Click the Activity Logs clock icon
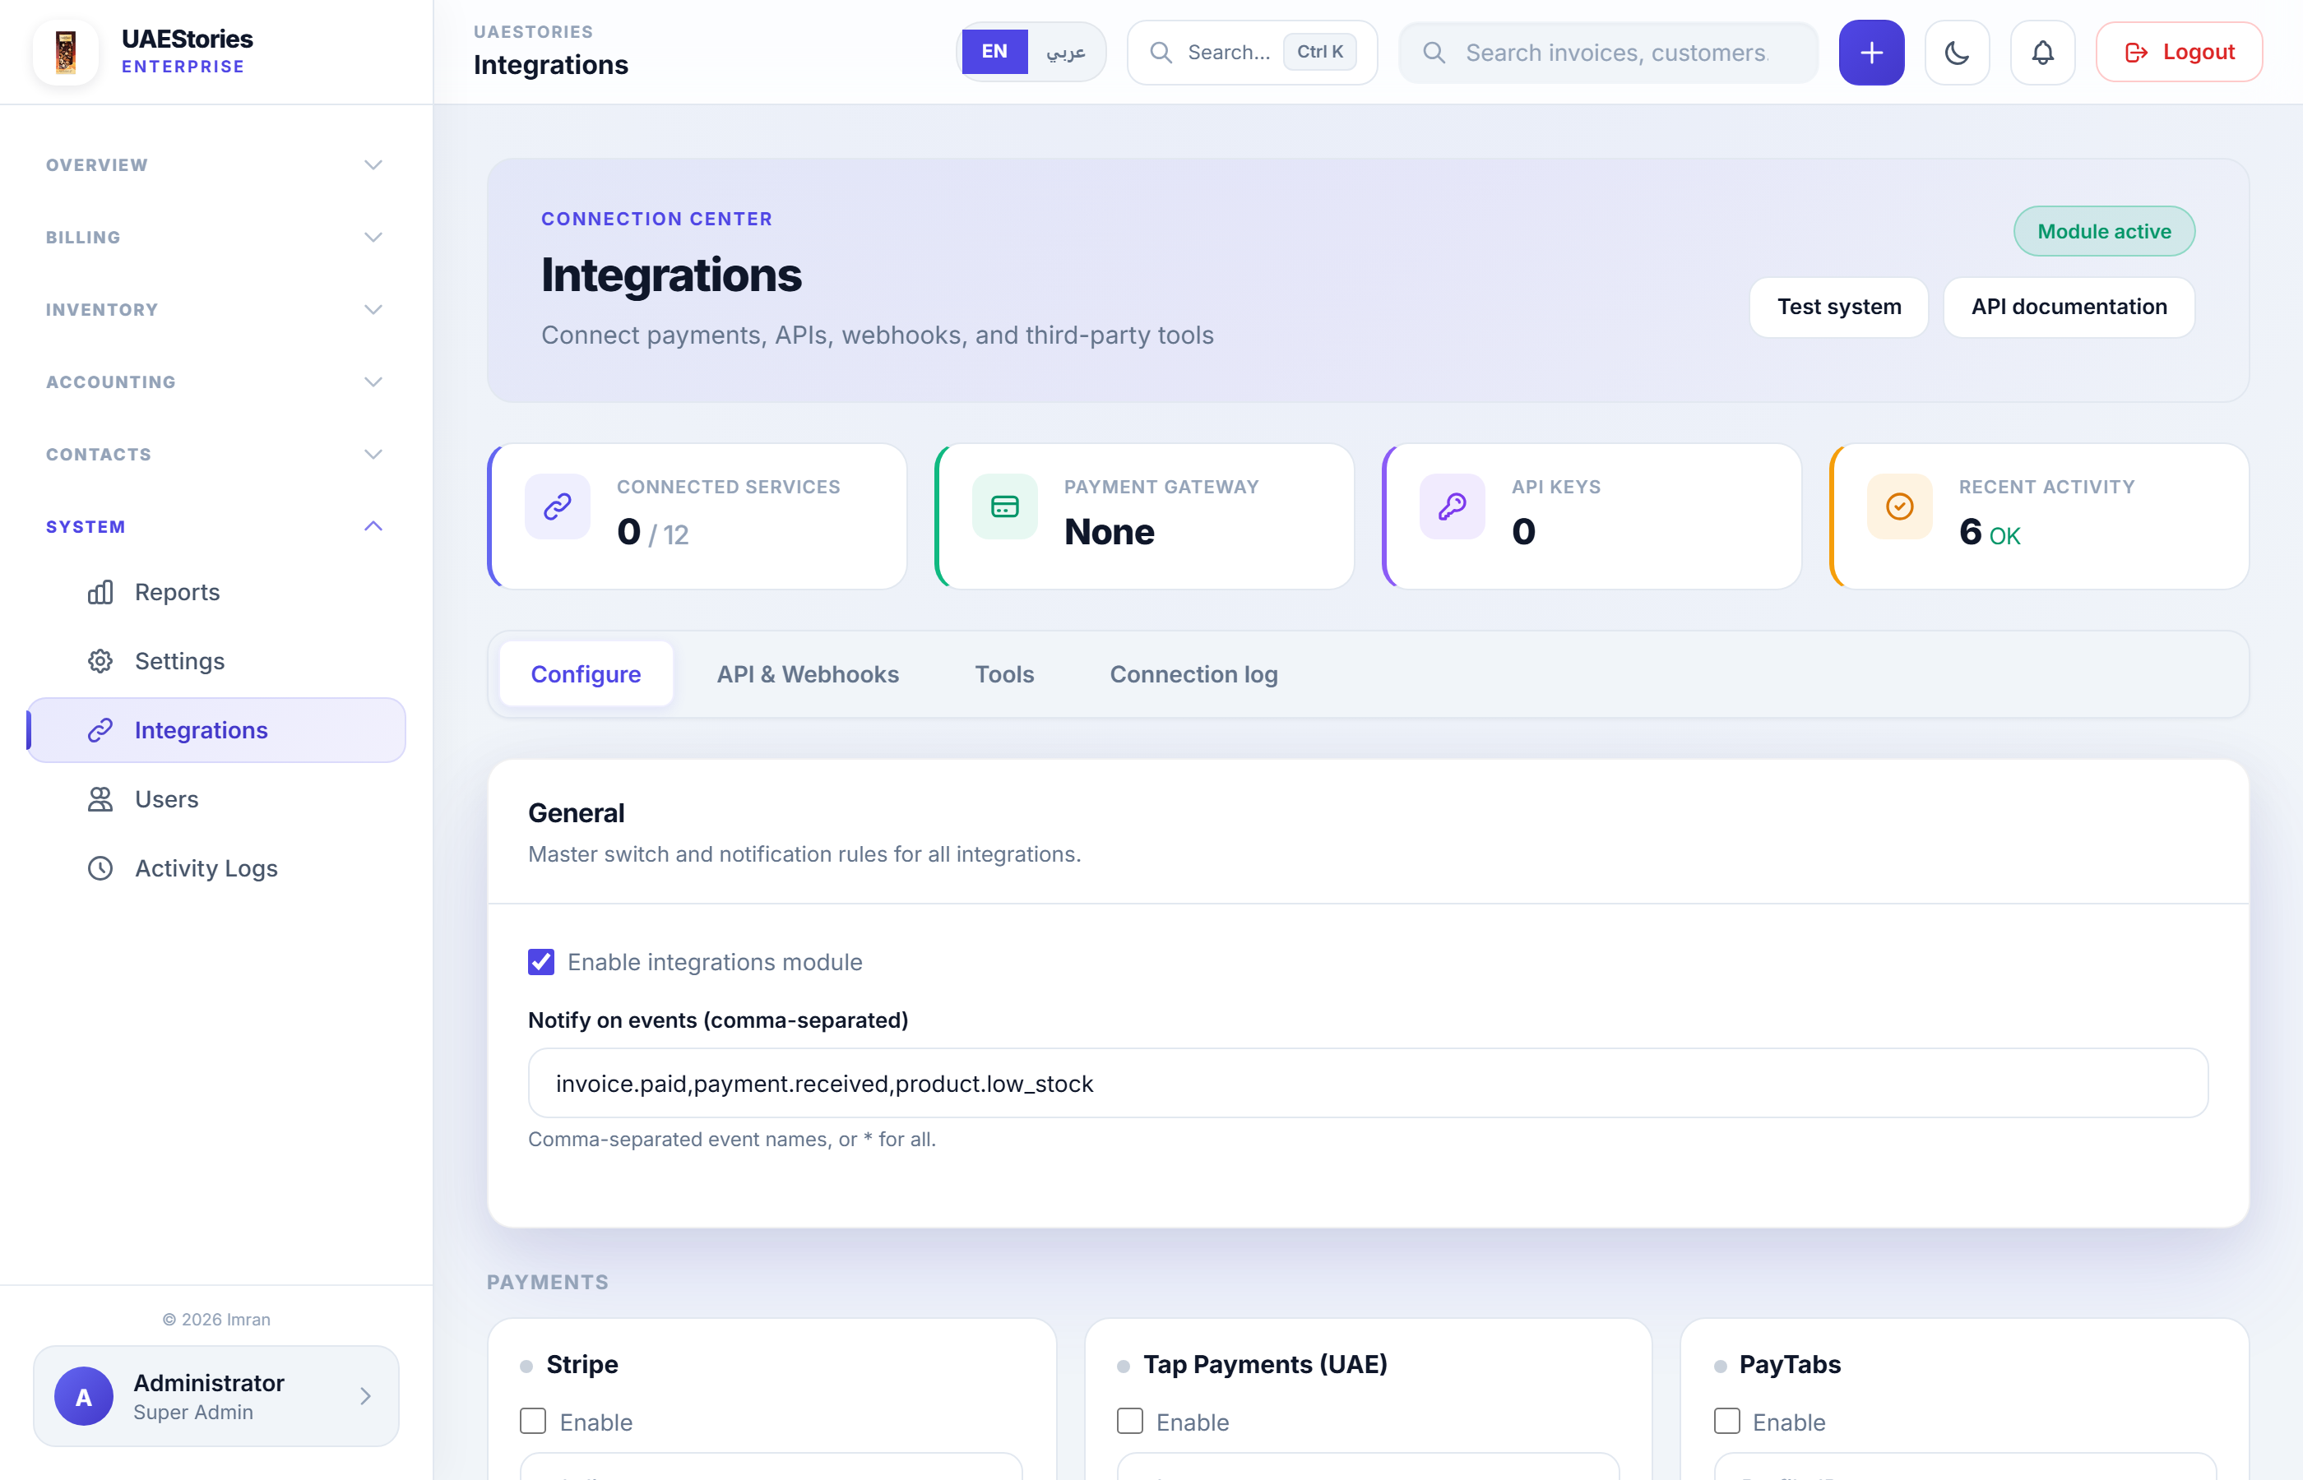Viewport: 2303px width, 1480px height. [x=100, y=867]
